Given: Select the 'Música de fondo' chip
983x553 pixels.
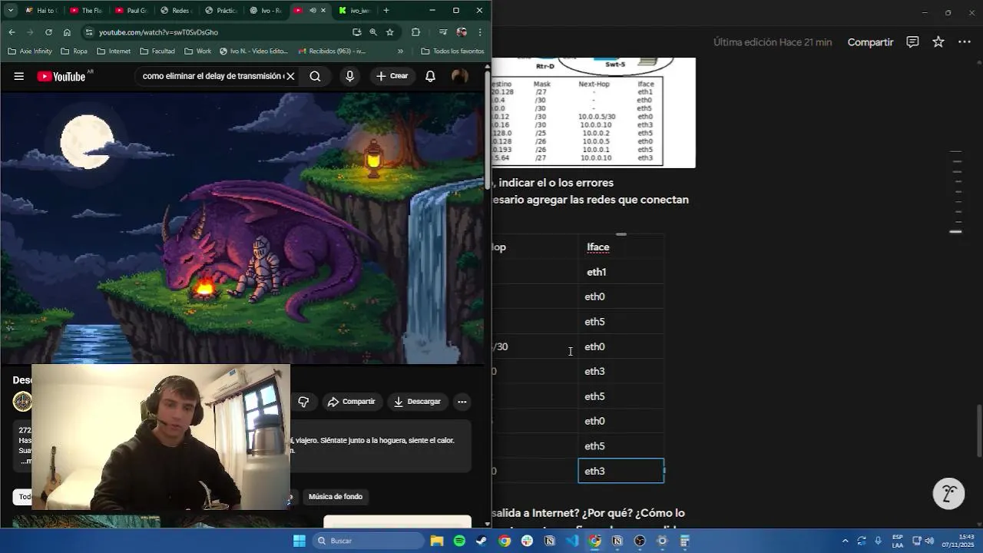Looking at the screenshot, I should point(336,497).
